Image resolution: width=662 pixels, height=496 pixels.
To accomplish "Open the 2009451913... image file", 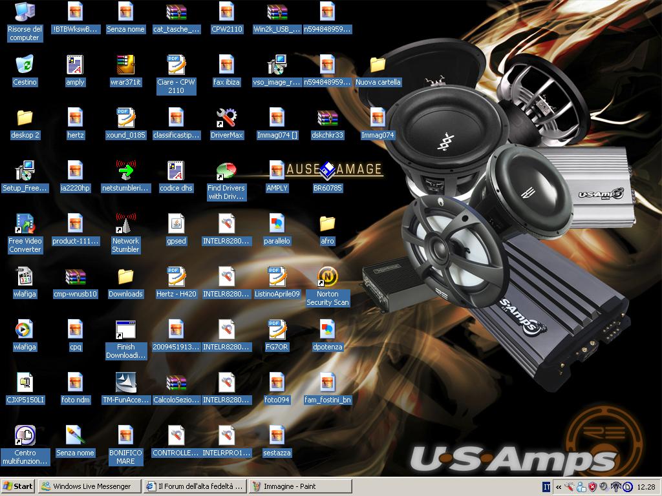I will [176, 335].
